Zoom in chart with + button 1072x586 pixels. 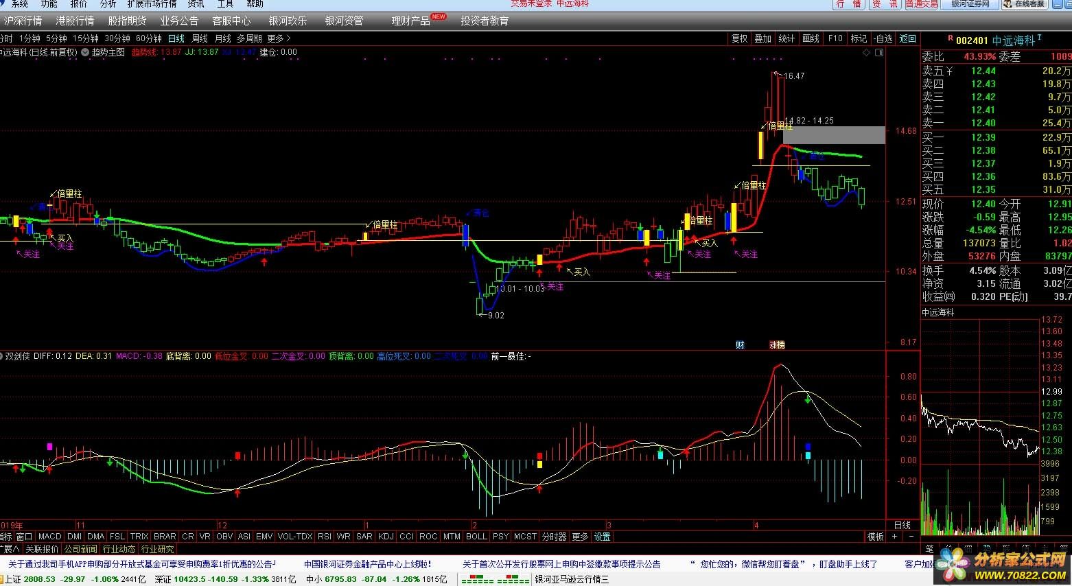[894, 537]
